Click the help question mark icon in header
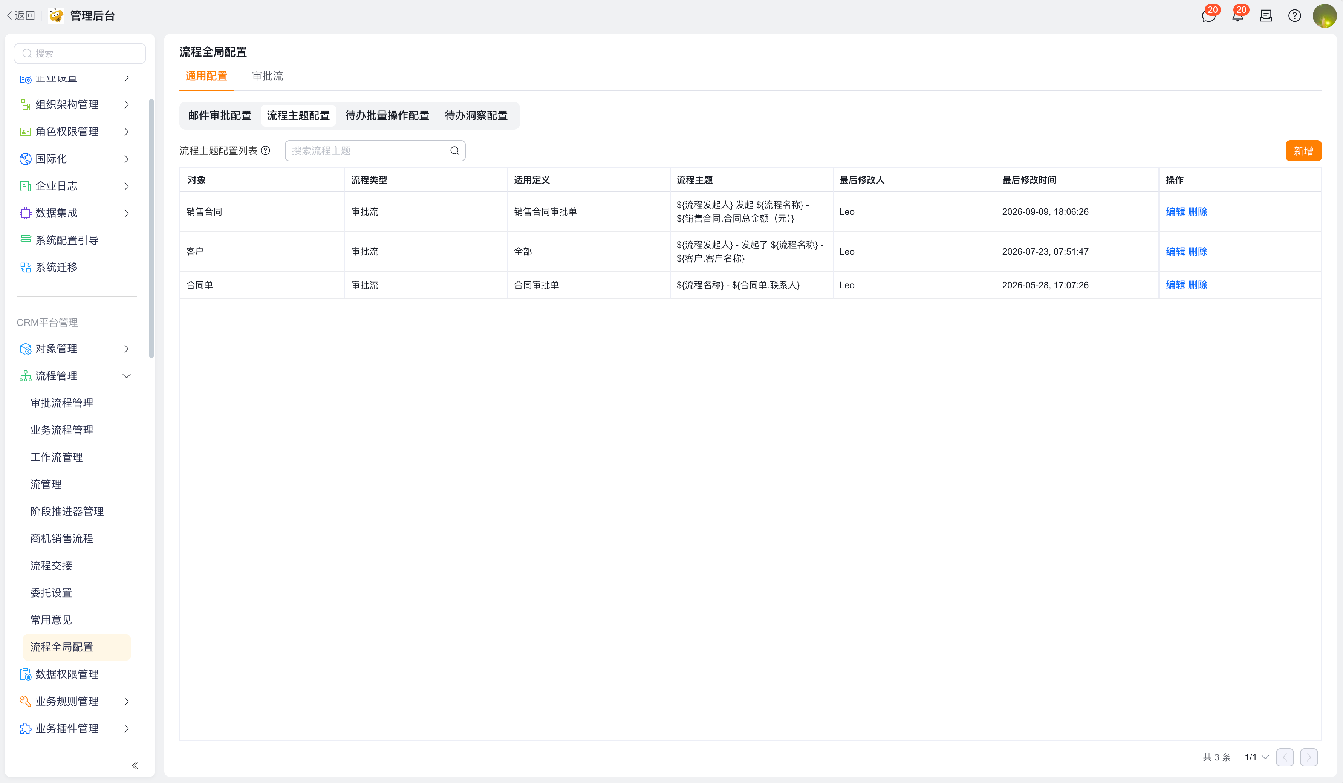The width and height of the screenshot is (1343, 783). tap(1294, 16)
